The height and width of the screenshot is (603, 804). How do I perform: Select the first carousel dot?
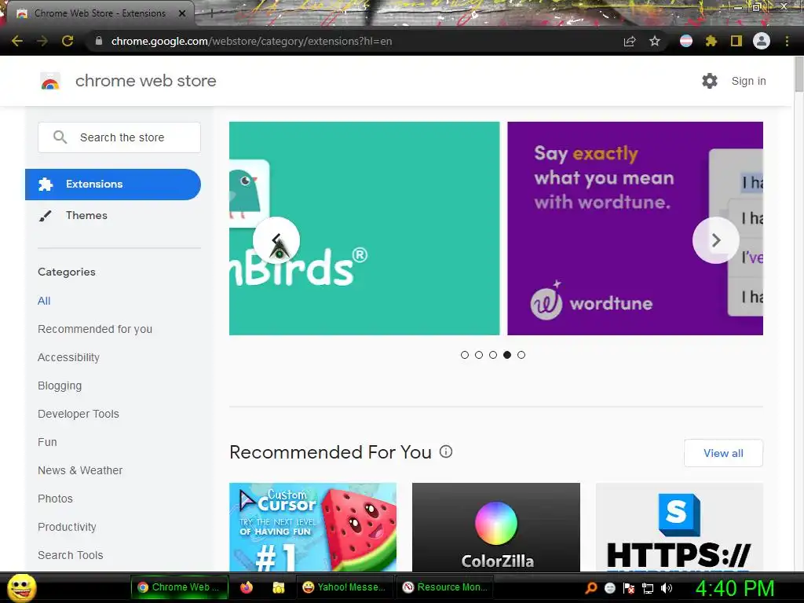[x=465, y=355]
